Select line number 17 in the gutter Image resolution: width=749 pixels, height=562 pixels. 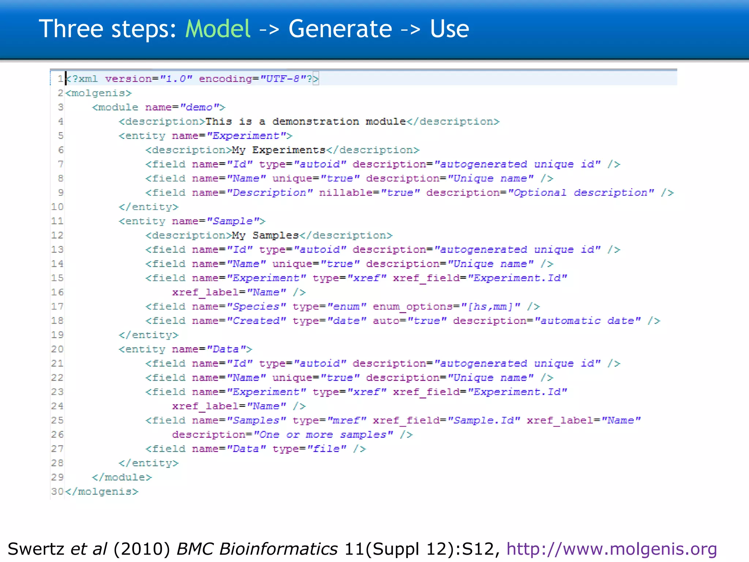click(x=57, y=306)
